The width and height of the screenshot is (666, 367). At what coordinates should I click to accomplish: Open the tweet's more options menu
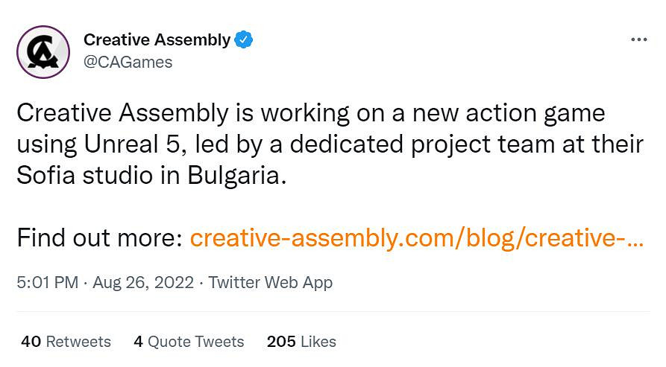click(638, 39)
